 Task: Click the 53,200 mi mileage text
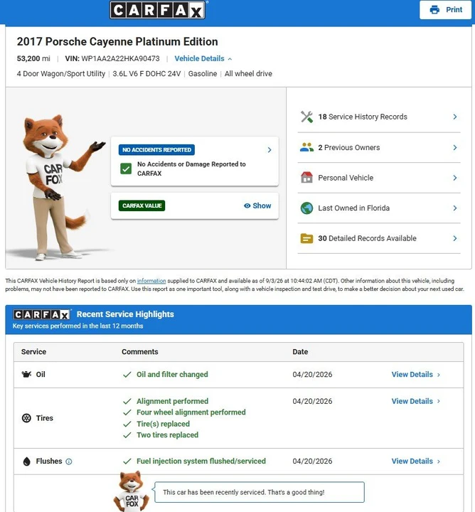[33, 59]
